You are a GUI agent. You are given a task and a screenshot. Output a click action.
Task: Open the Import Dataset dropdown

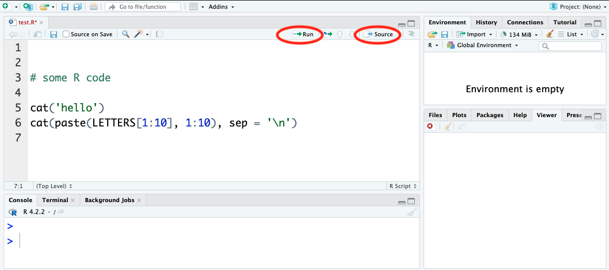[x=474, y=34]
